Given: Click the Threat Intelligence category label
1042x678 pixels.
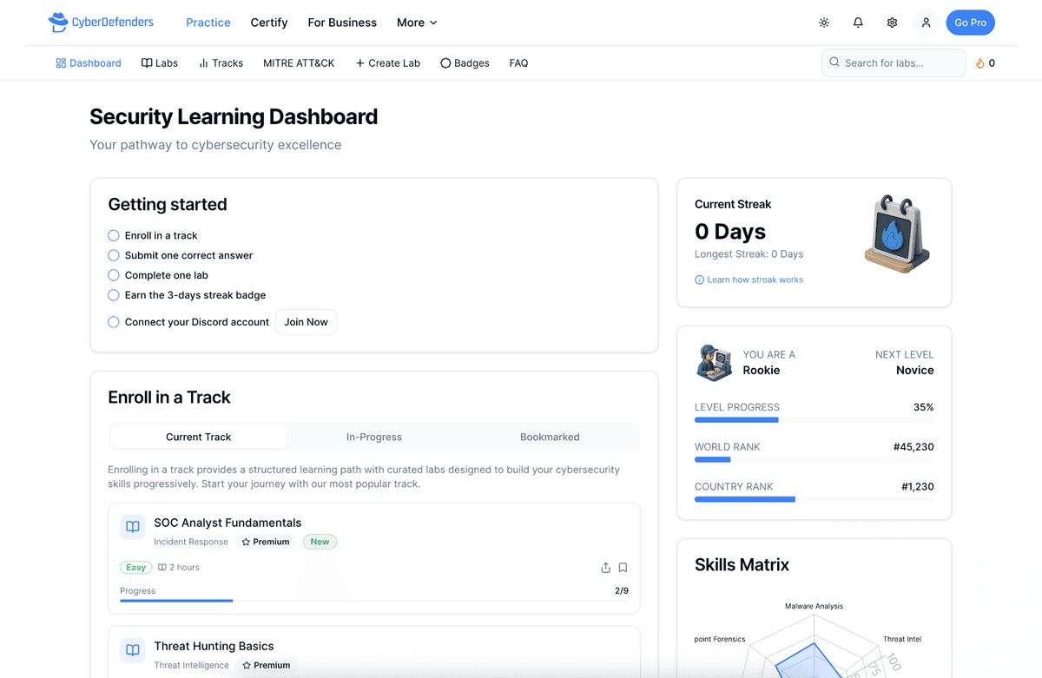Looking at the screenshot, I should (x=191, y=665).
